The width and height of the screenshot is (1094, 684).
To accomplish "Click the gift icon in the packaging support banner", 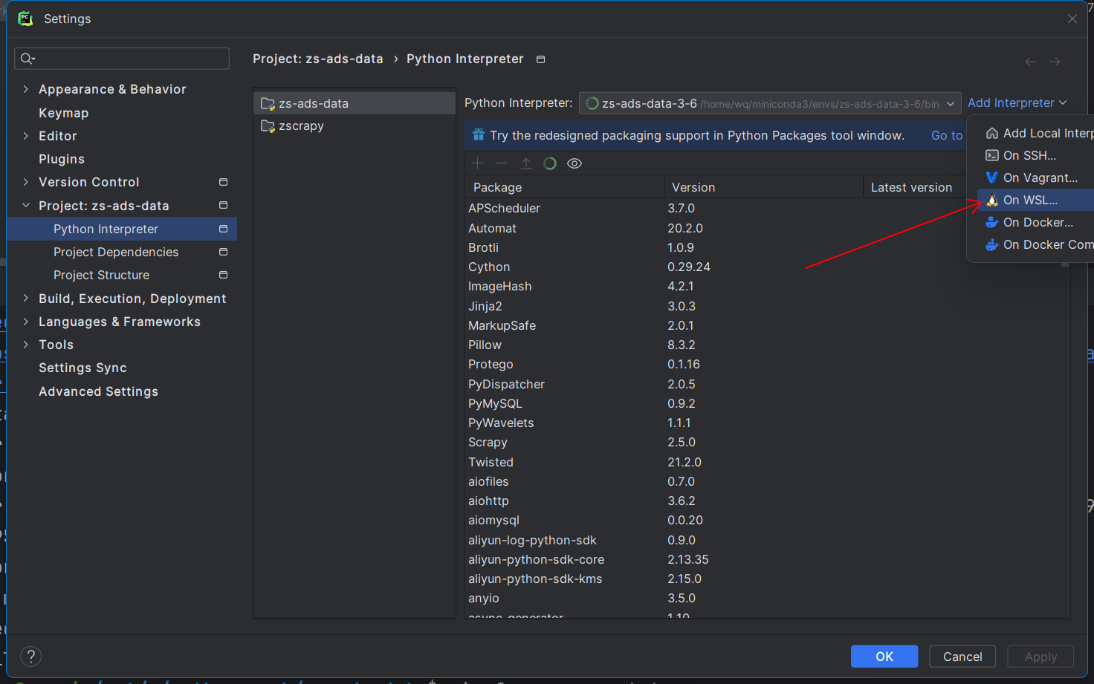I will pos(476,135).
